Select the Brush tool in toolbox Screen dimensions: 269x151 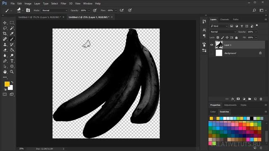click(12, 39)
